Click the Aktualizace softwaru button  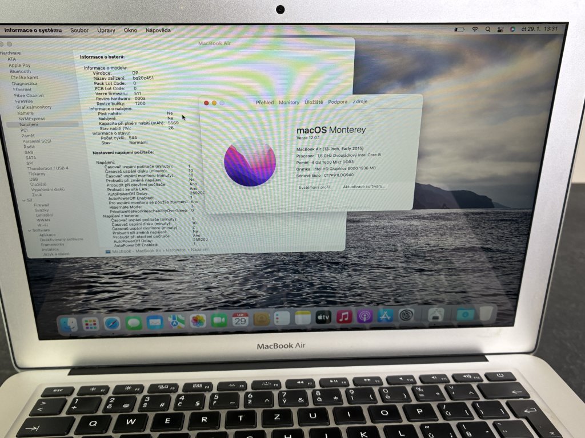363,186
